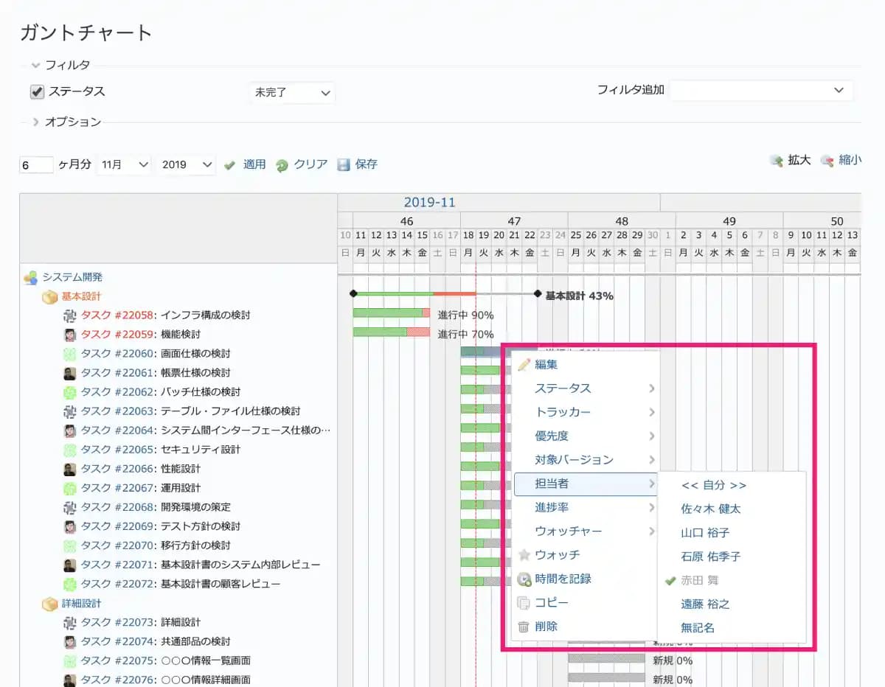Click the save (保存) floppy disk icon
The height and width of the screenshot is (687, 885).
coord(344,164)
